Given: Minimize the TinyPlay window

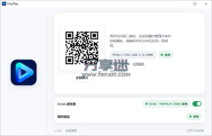Looking at the screenshot, I should click(184, 4).
